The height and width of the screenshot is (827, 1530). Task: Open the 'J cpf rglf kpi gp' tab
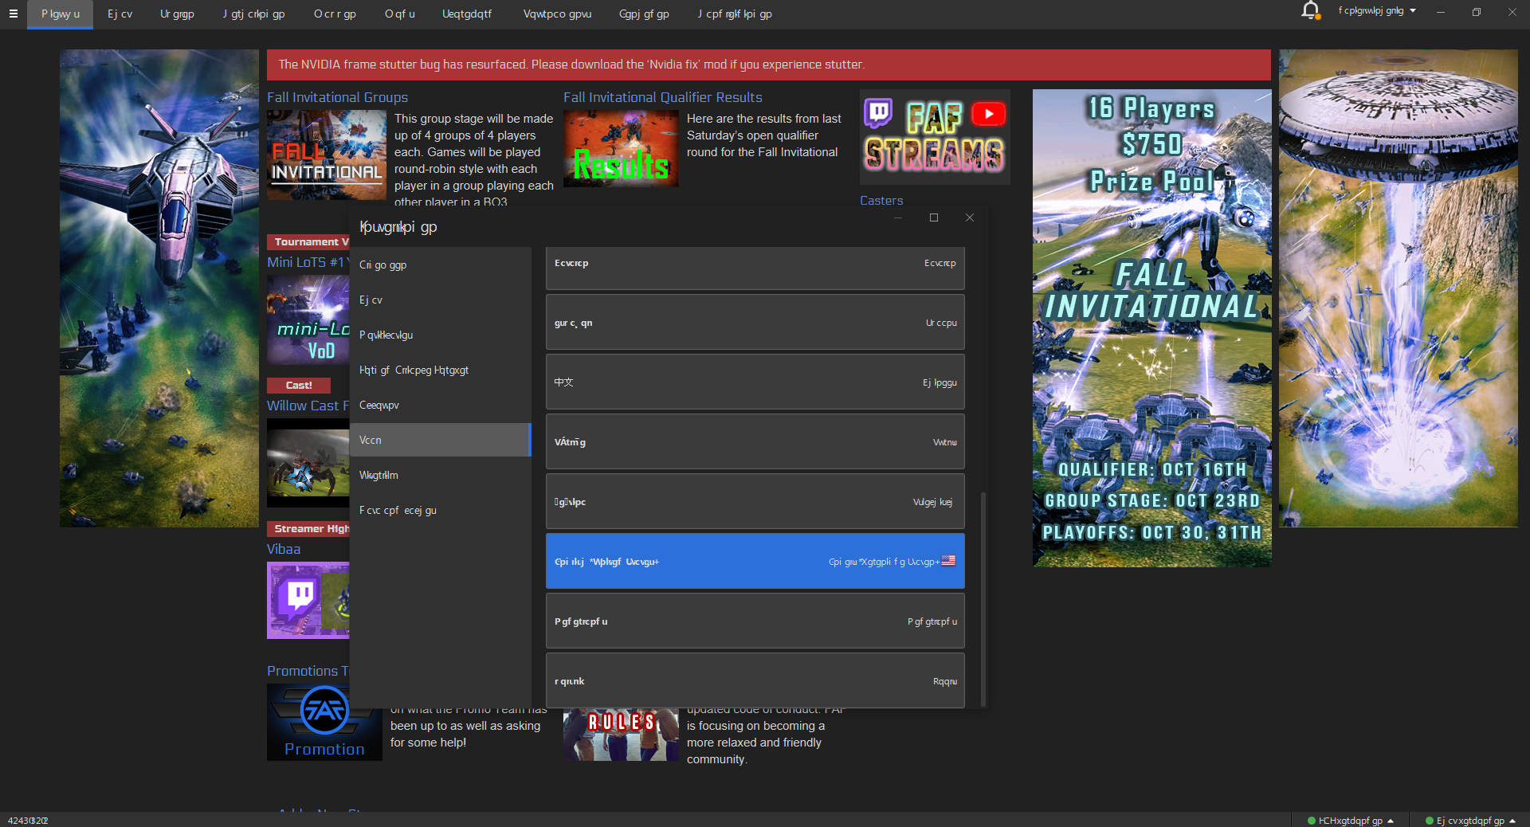point(734,14)
